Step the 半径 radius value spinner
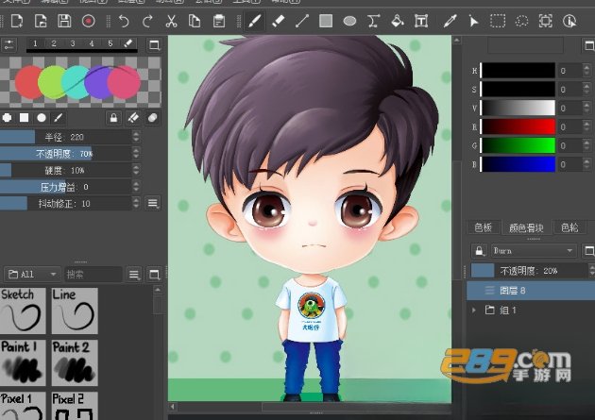 [136, 137]
